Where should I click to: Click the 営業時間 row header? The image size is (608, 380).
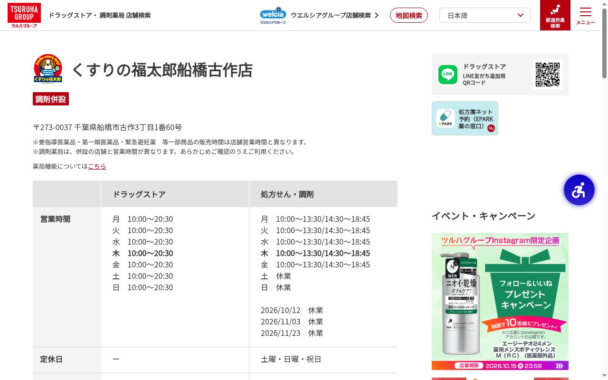click(67, 277)
